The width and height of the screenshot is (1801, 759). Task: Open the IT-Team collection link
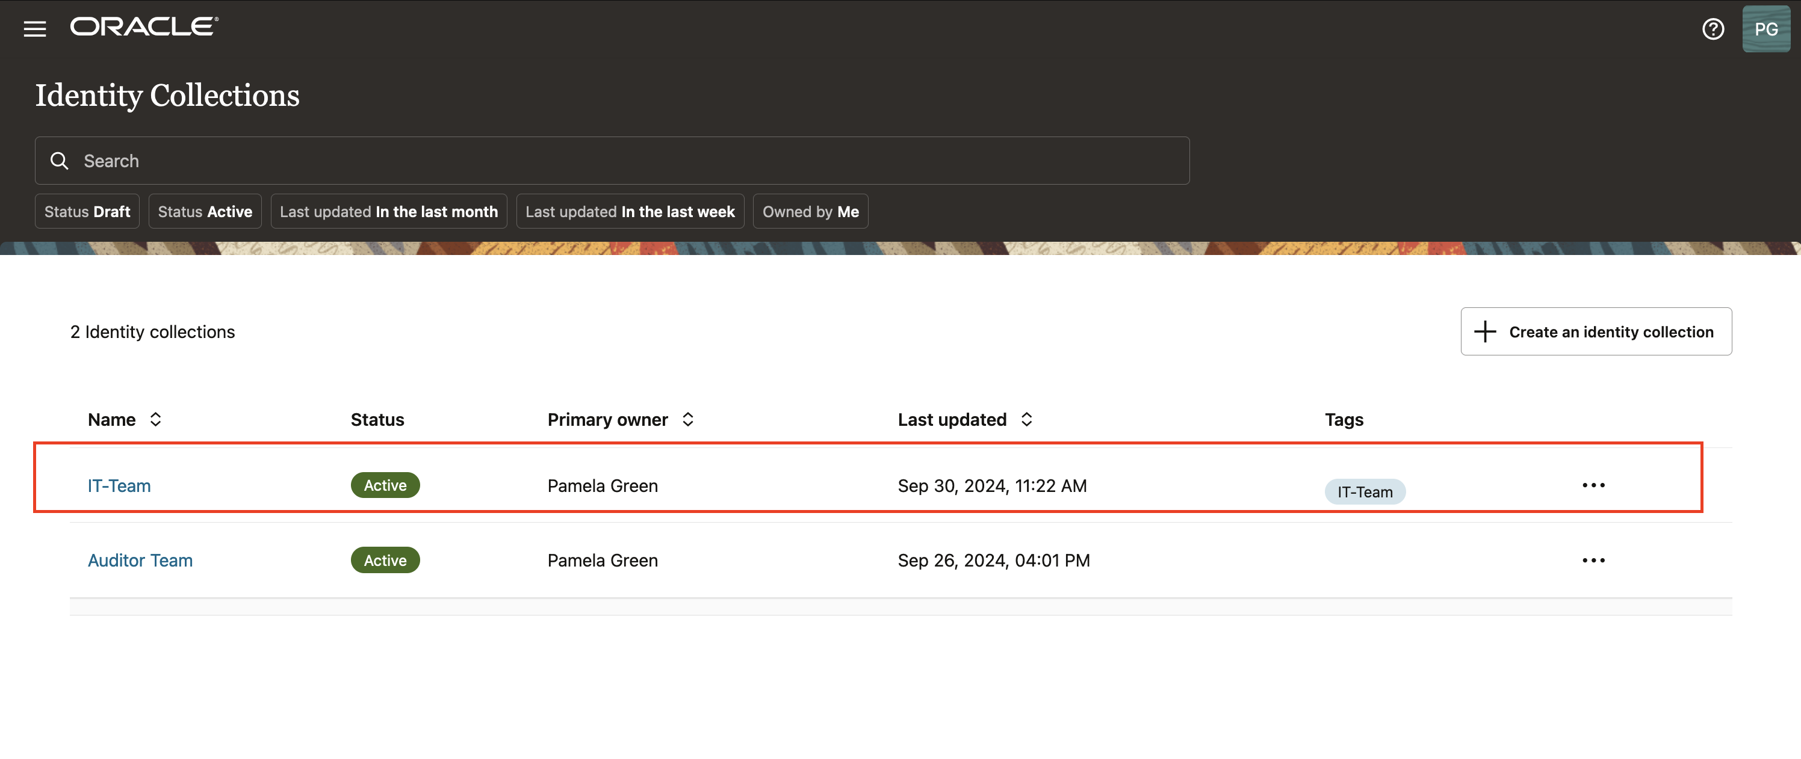pyautogui.click(x=119, y=485)
